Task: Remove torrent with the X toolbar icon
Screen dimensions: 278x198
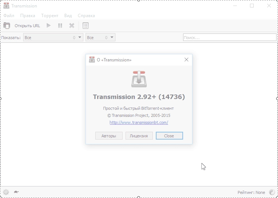Action: [x=72, y=26]
